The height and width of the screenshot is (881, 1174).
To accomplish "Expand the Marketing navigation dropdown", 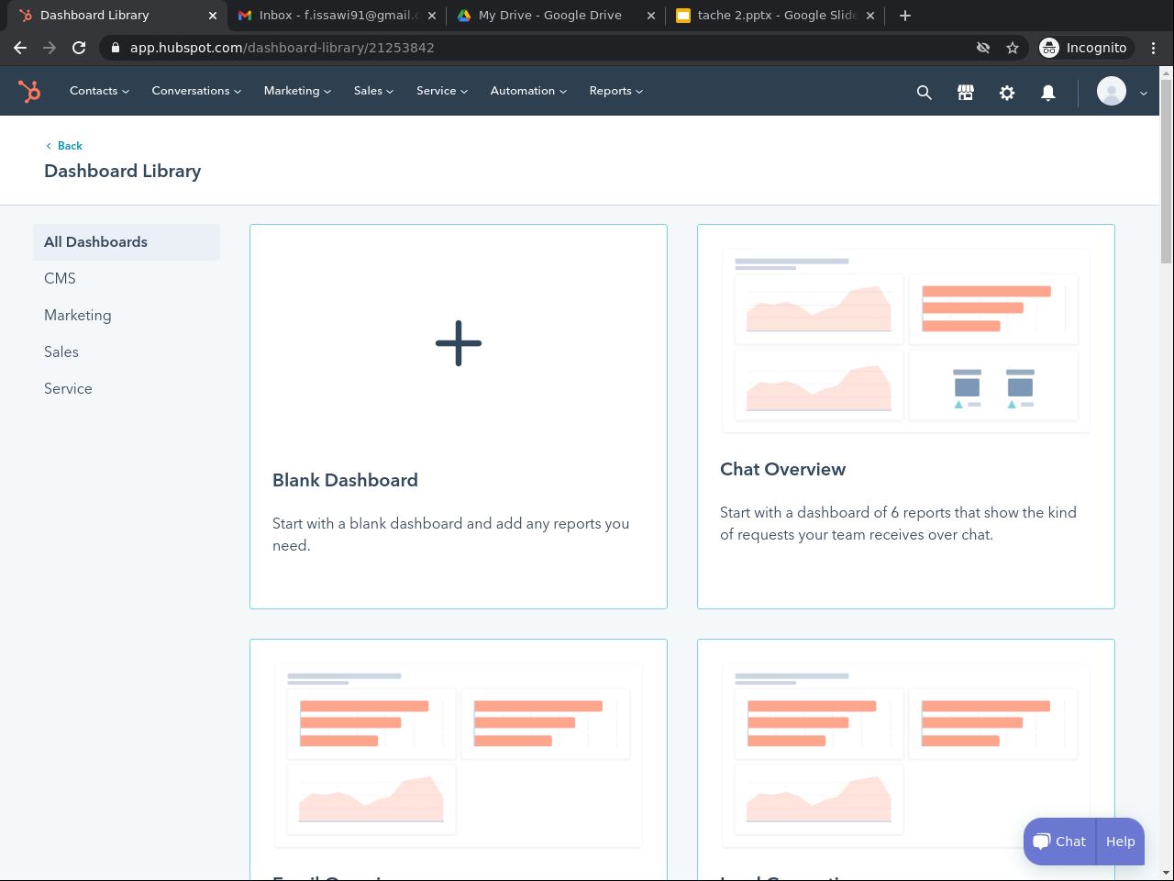I will tap(297, 91).
